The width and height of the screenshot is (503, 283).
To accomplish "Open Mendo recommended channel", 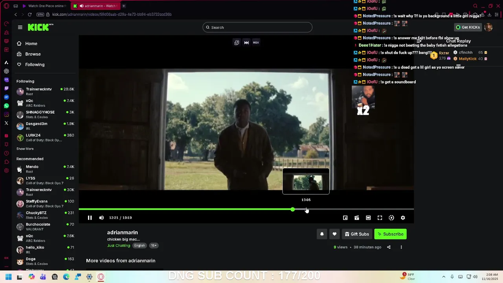I will 45,169.
